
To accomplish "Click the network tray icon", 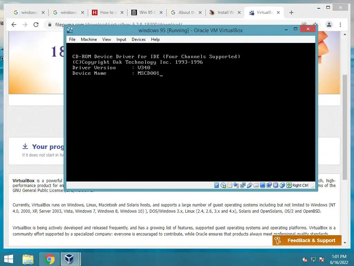I will (313, 259).
